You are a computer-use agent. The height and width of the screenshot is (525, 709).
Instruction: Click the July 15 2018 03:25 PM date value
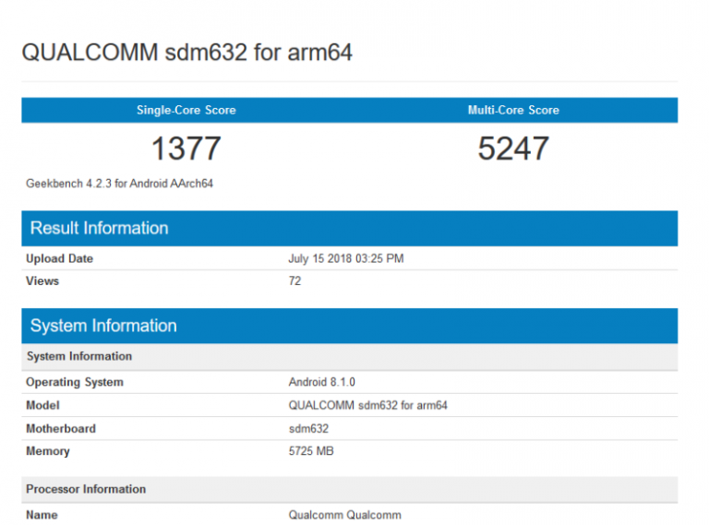coord(345,258)
